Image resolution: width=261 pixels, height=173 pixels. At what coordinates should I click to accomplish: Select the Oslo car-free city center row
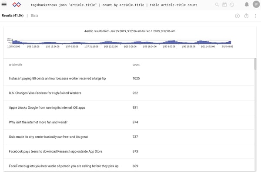pos(129,137)
